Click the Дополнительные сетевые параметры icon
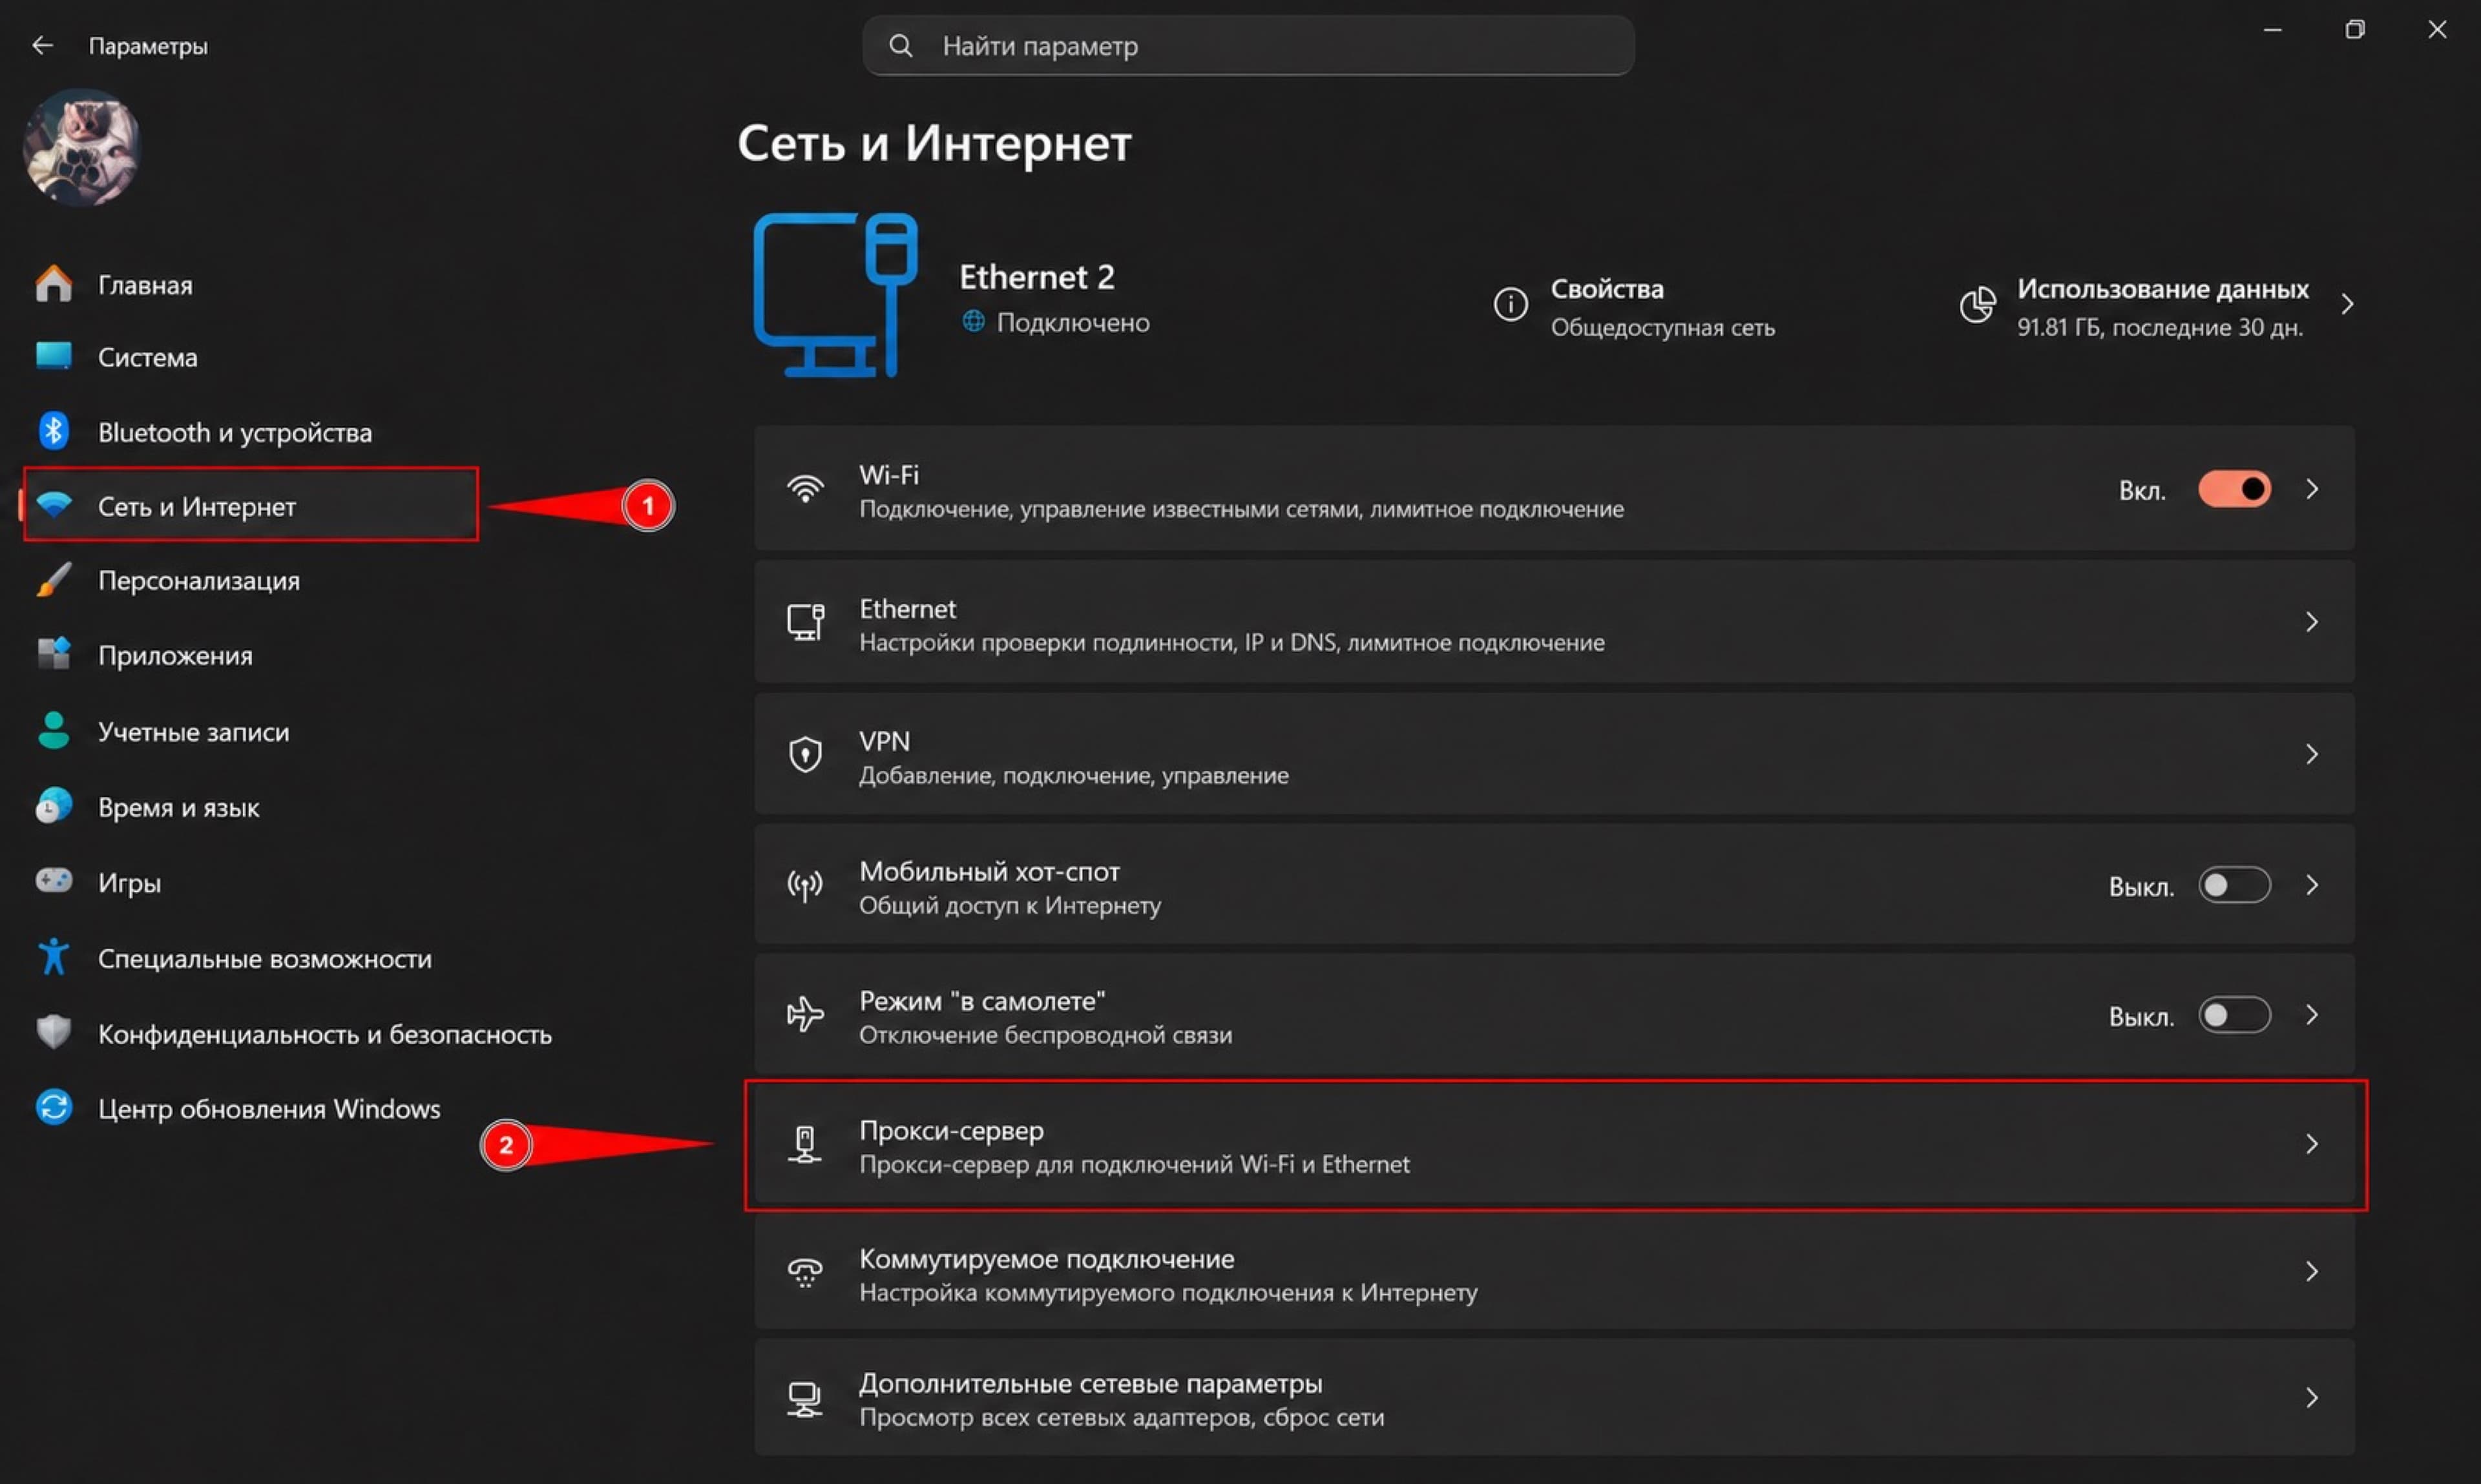Viewport: 2481px width, 1484px height. pyautogui.click(x=805, y=1398)
